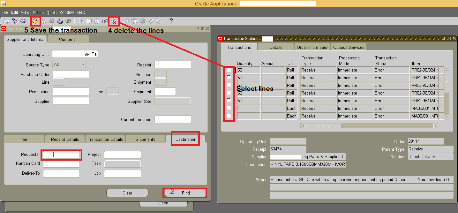Click the Order value 29114
Screen dimensions: 458x213
tap(426, 141)
